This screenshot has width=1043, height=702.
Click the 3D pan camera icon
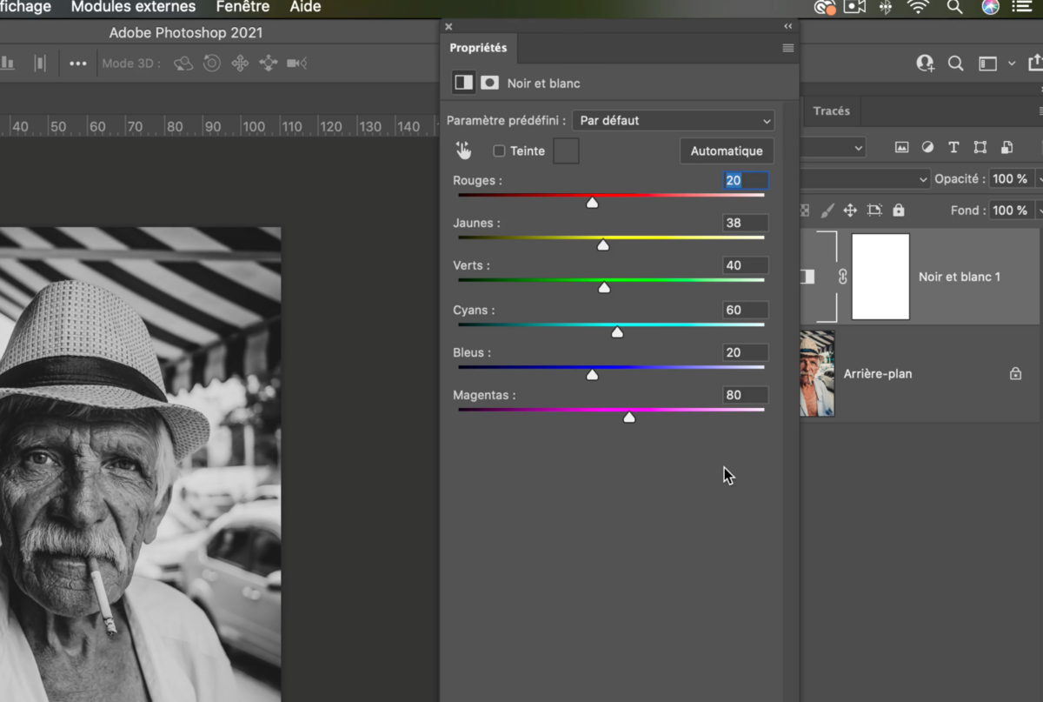[240, 63]
